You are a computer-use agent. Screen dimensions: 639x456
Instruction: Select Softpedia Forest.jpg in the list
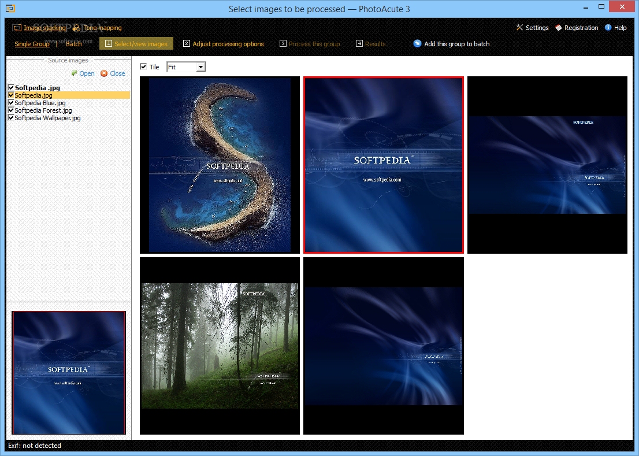point(43,110)
